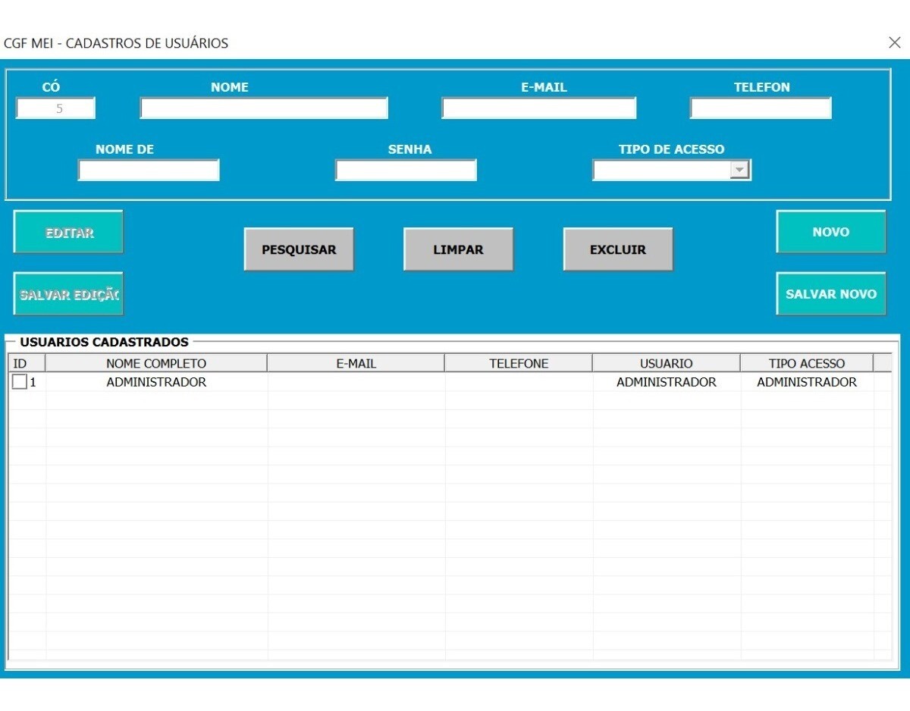Image resolution: width=910 pixels, height=711 pixels.
Task: Close the Cadastros de Usuários window
Action: point(894,42)
